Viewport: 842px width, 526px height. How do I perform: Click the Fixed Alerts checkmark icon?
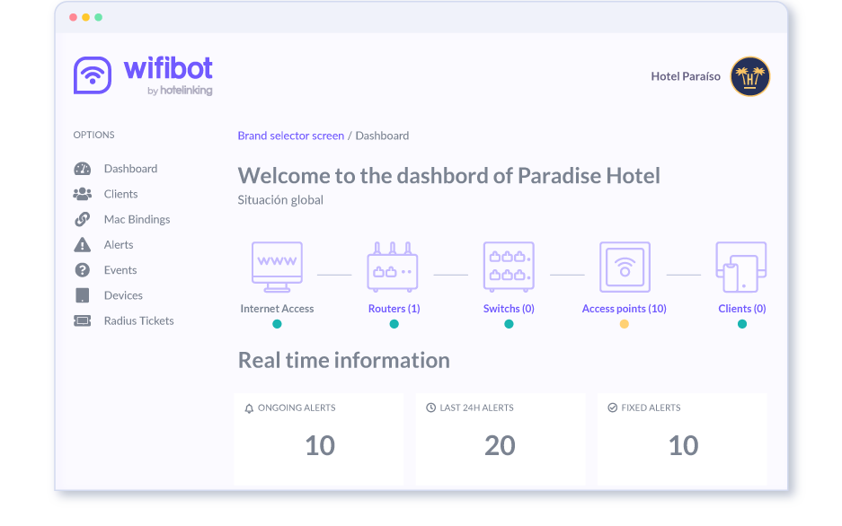(x=612, y=408)
